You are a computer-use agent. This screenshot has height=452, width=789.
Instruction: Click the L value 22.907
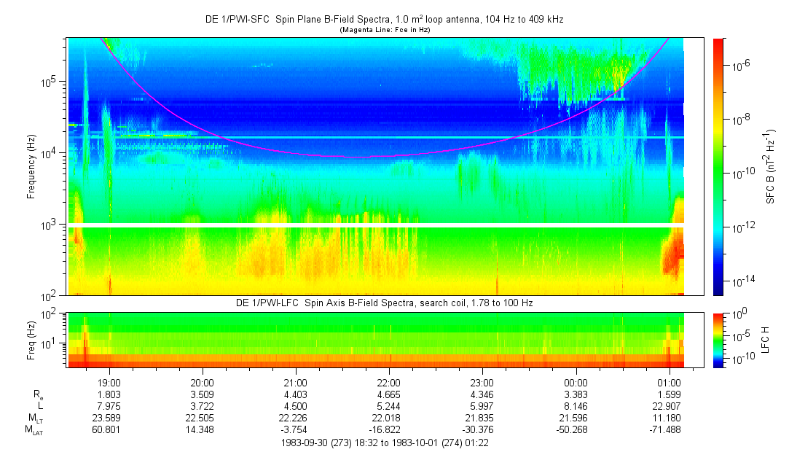tap(669, 406)
